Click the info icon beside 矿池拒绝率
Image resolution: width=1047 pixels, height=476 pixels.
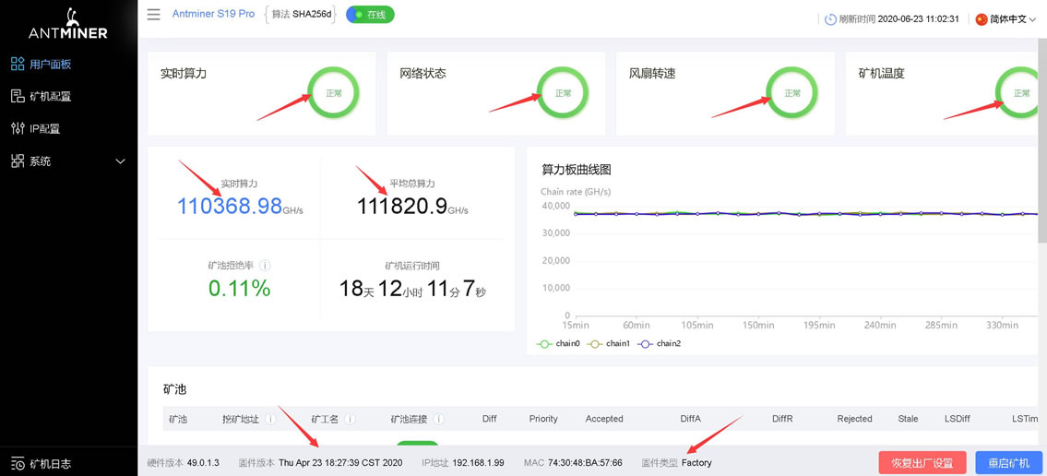[265, 266]
